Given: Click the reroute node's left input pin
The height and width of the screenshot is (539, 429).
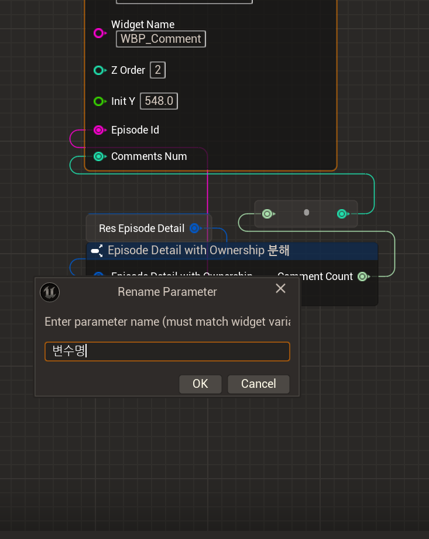Looking at the screenshot, I should tap(267, 214).
